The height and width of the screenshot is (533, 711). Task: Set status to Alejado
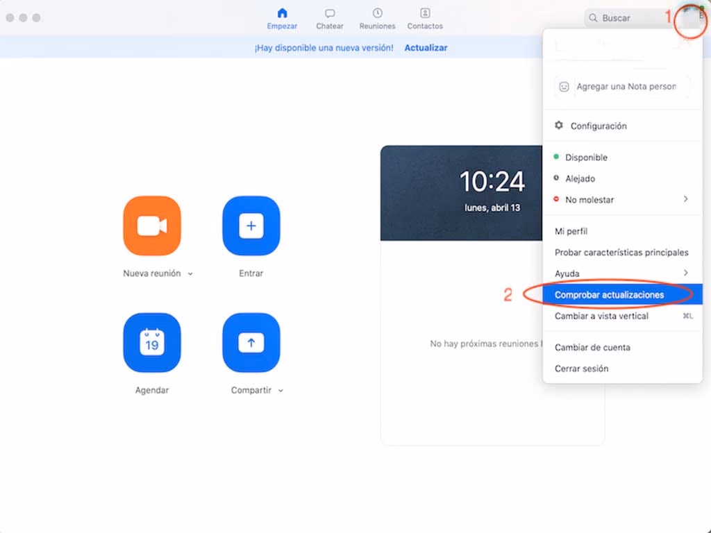622,178
